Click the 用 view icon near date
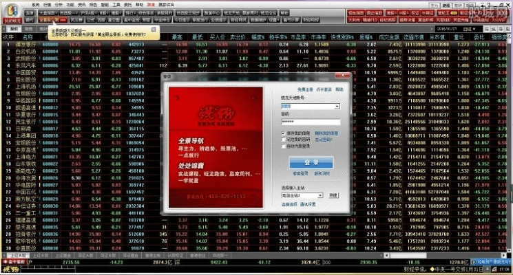Viewport: 513px width, 275px height. pos(507,29)
